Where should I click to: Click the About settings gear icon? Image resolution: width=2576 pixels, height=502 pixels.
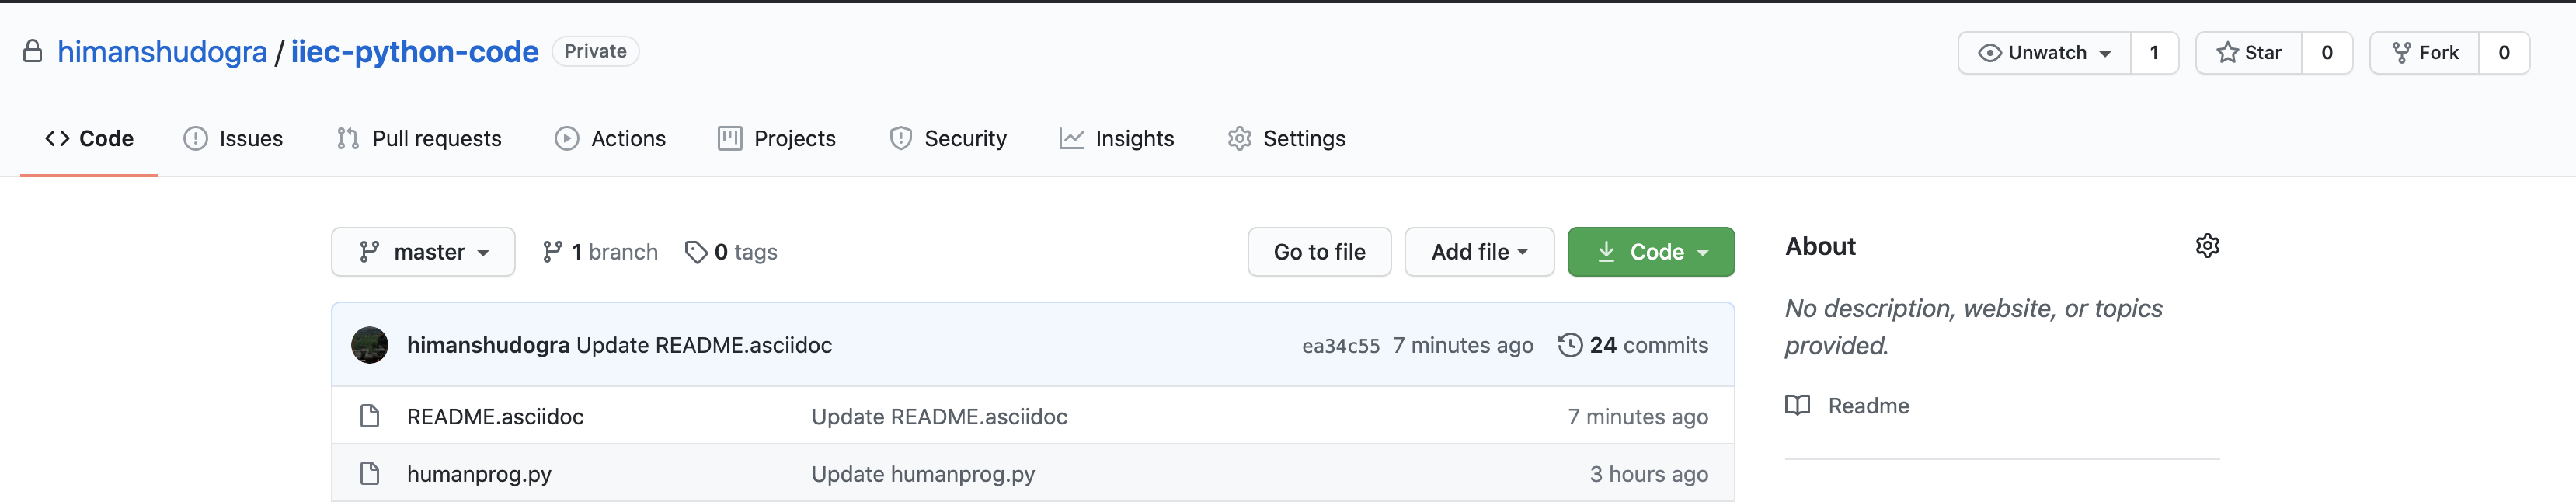[x=2207, y=246]
